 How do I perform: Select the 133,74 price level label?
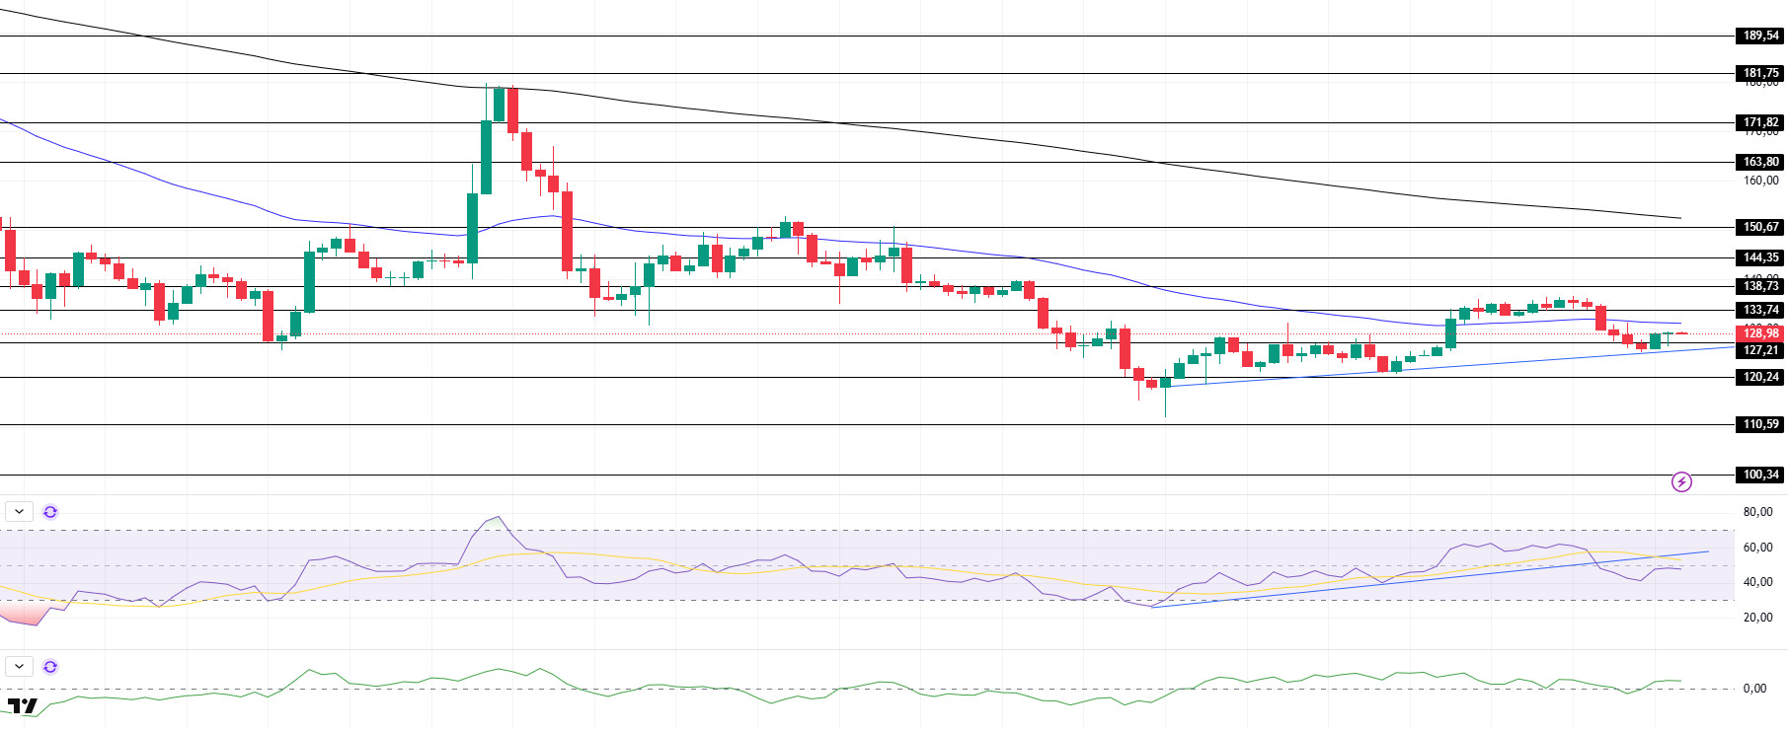click(1760, 310)
